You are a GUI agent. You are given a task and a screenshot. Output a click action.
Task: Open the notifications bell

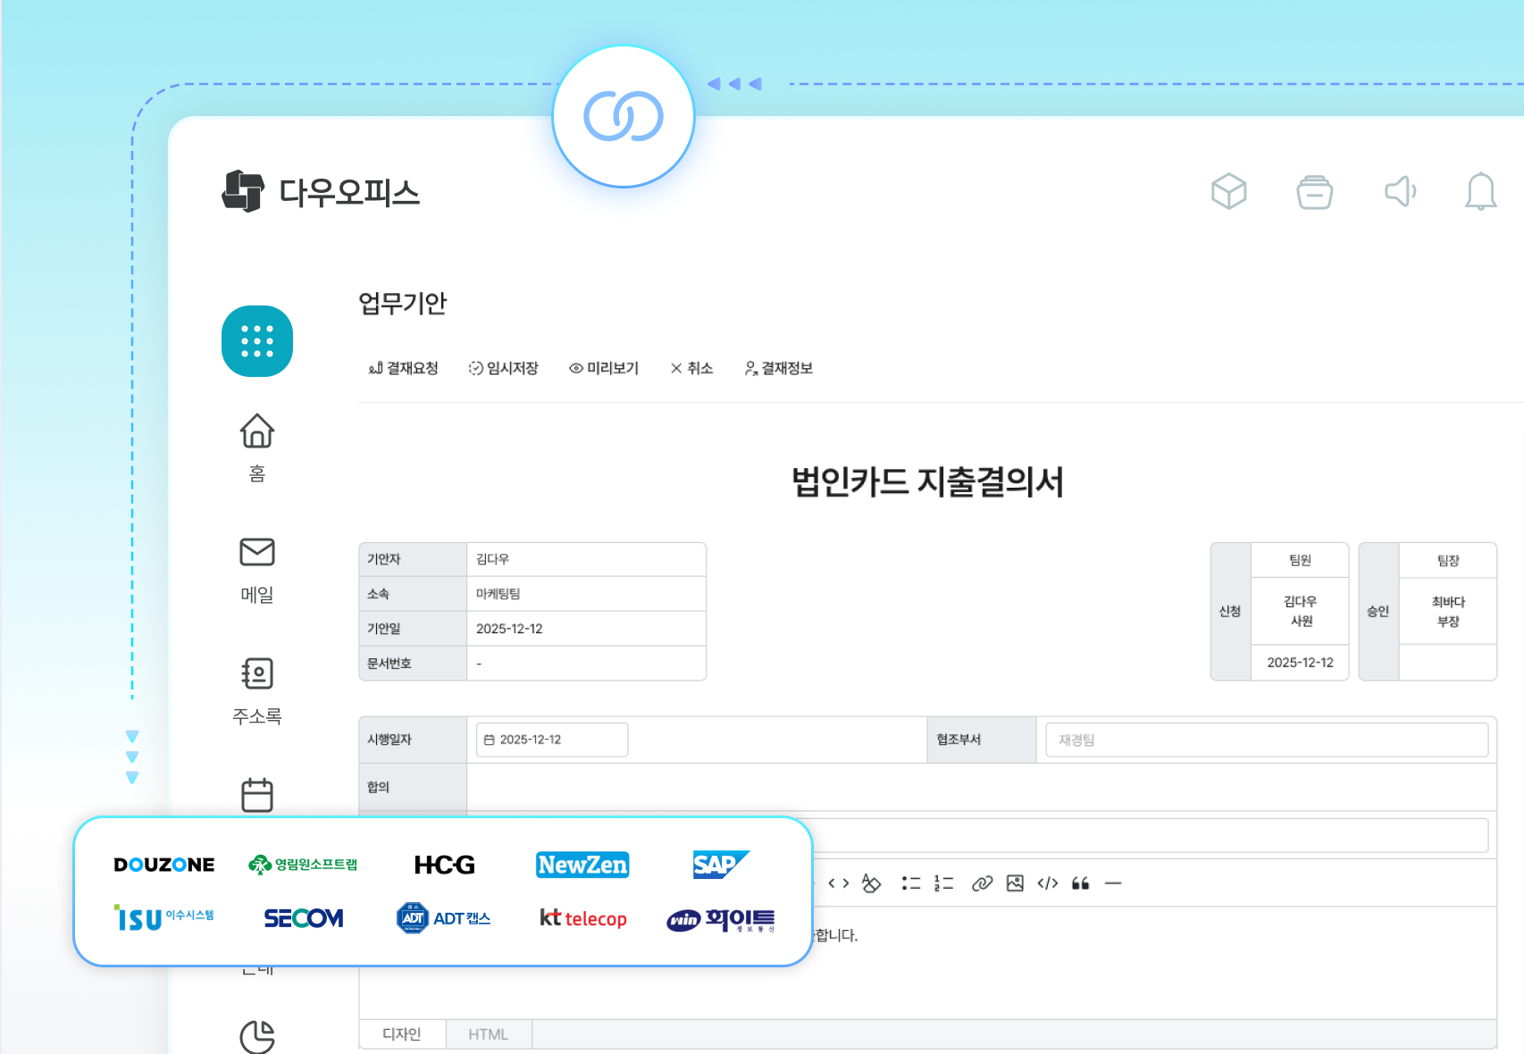pos(1480,191)
